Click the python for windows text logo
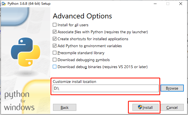This screenshot has height=115, width=188. pos(19,100)
